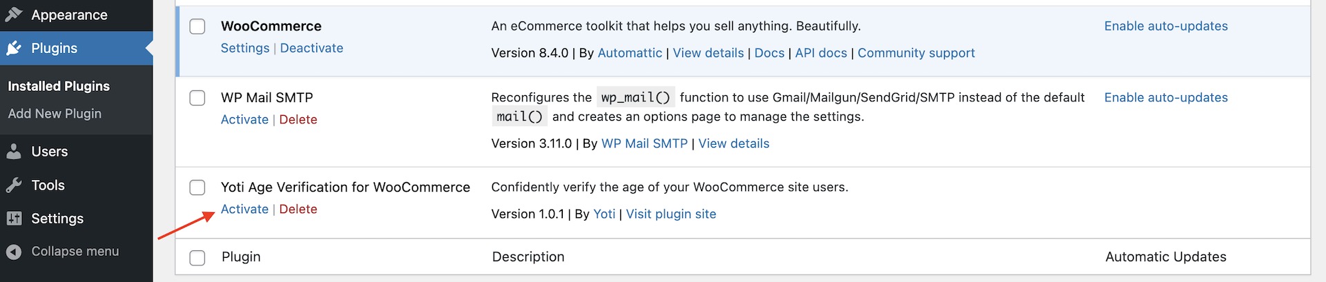Activate the WP Mail SMTP plugin
This screenshot has height=282, width=1326.
pos(244,120)
